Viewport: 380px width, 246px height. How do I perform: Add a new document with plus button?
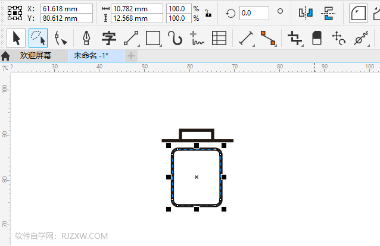131,56
